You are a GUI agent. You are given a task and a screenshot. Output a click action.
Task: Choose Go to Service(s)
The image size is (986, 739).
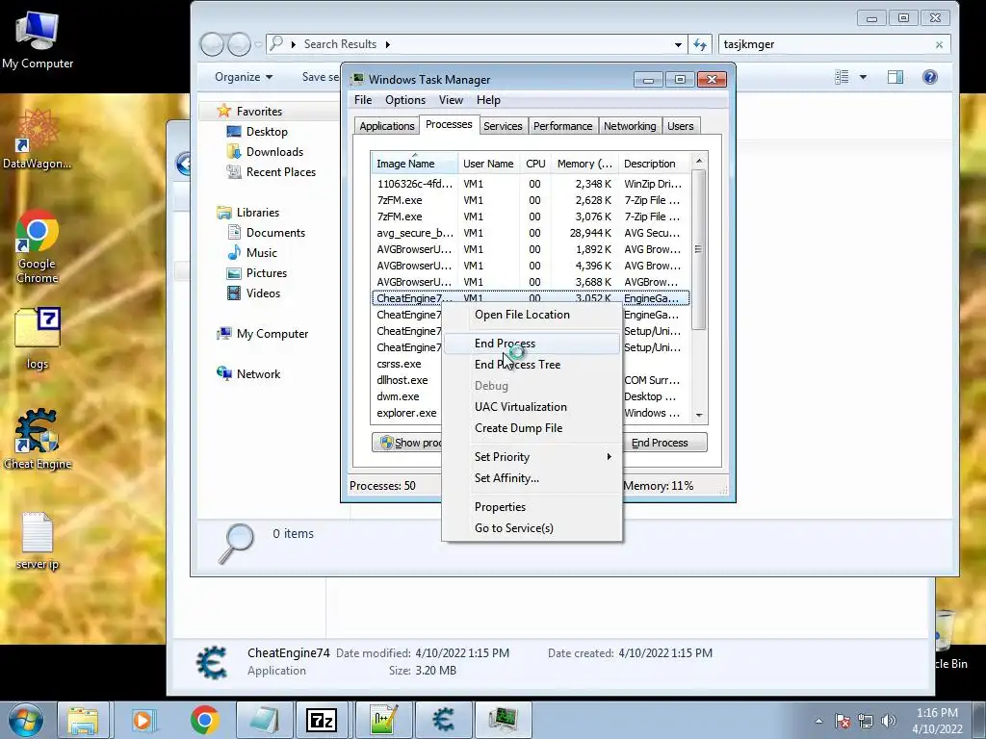(532, 528)
